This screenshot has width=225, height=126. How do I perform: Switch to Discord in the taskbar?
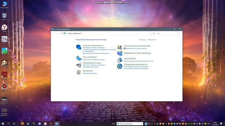tap(39, 124)
